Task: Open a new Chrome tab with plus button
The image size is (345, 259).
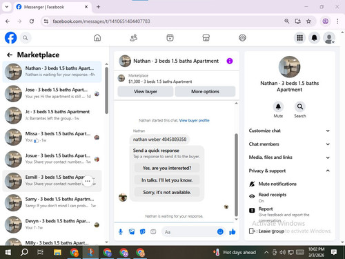Action: point(98,7)
